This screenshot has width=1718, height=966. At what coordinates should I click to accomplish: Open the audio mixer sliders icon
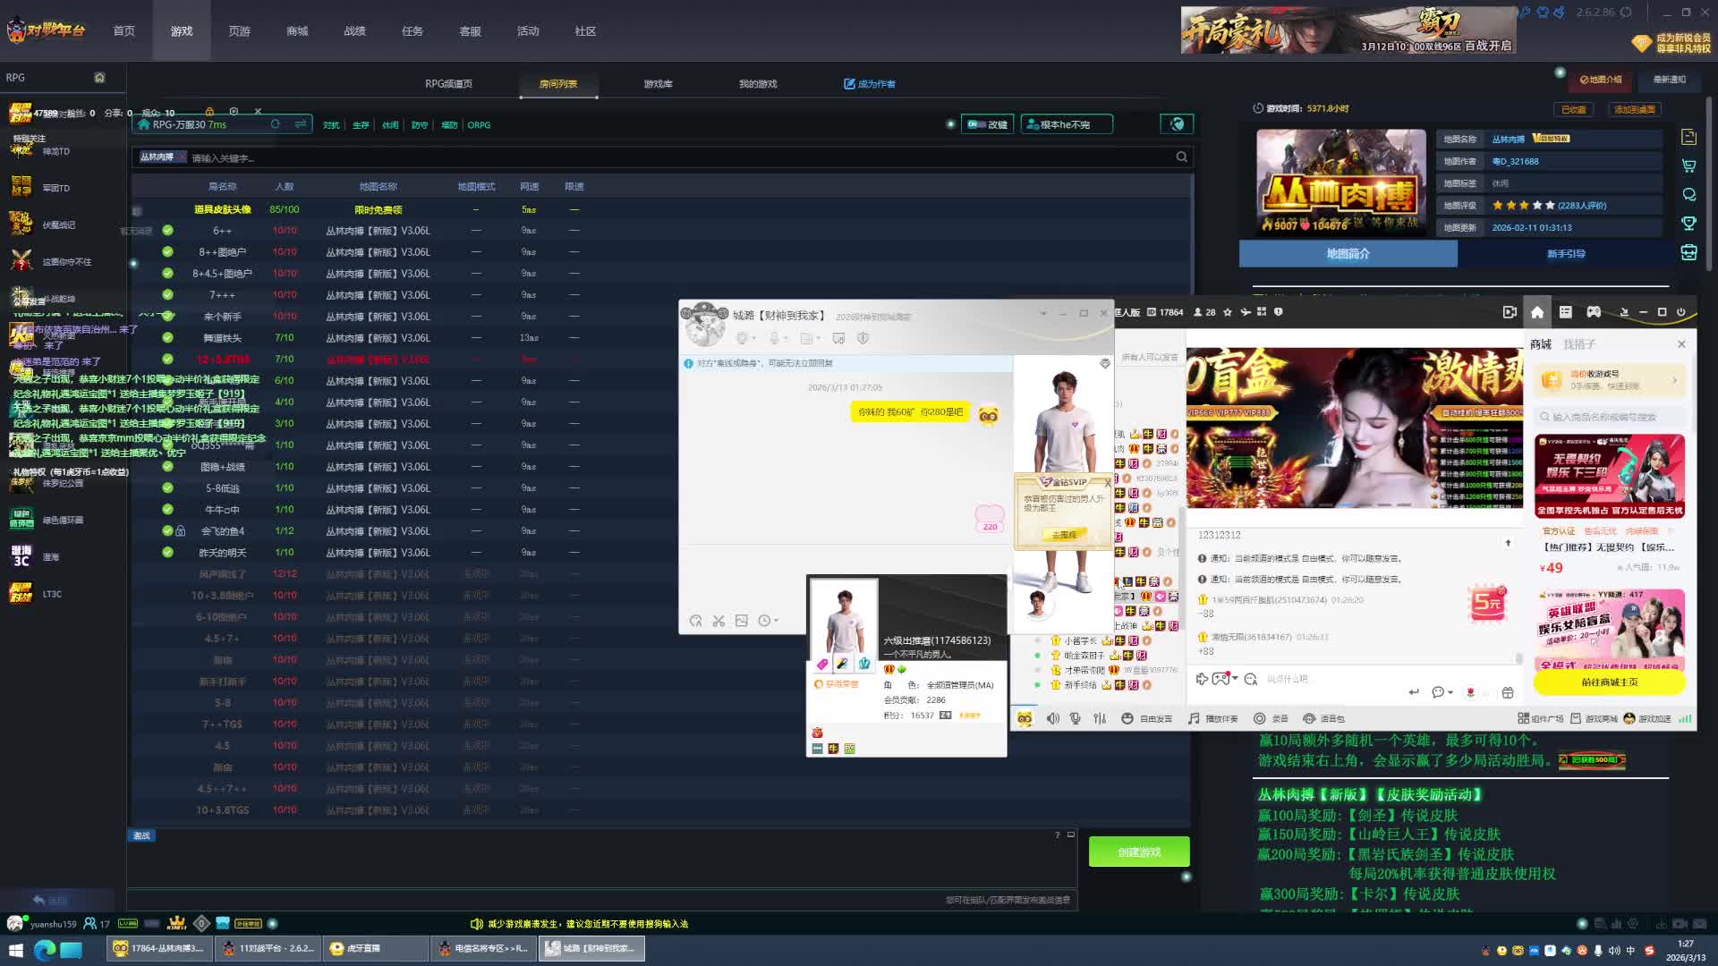click(x=1100, y=718)
